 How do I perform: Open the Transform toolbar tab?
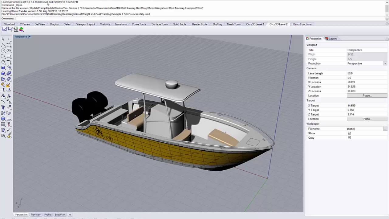click(x=121, y=24)
